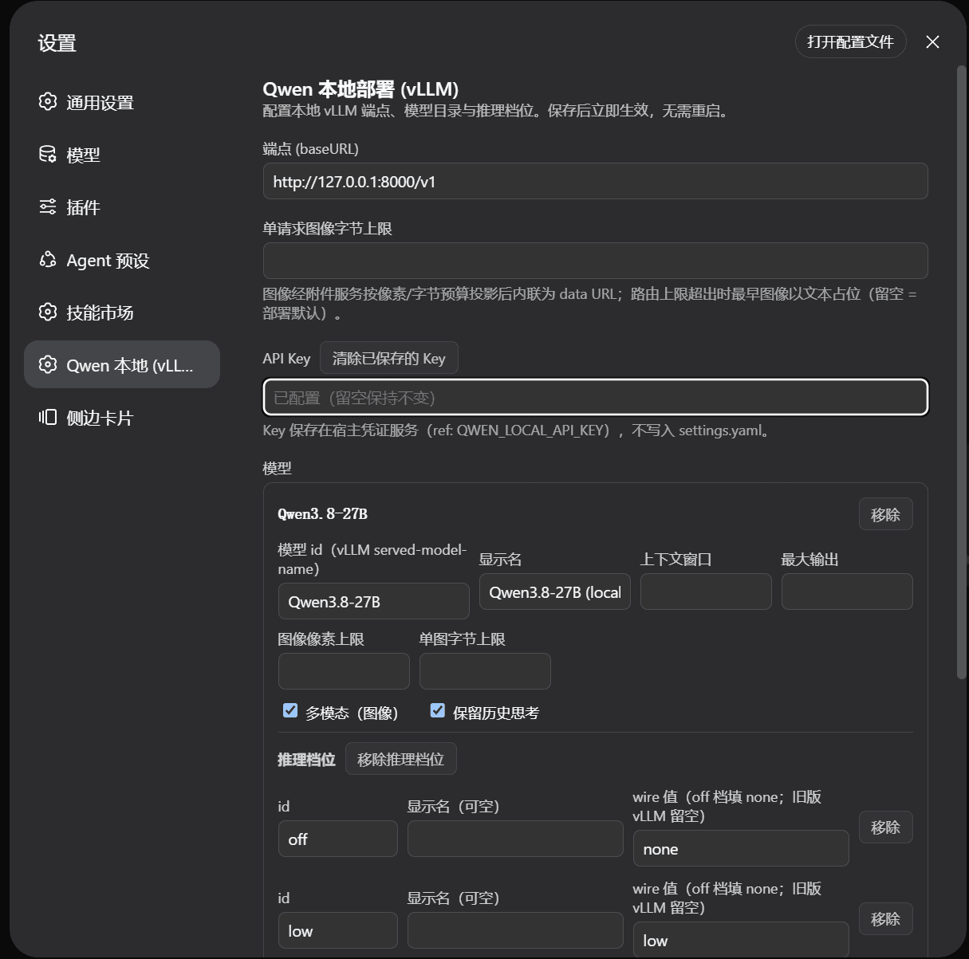Click the id field containing off
Image resolution: width=969 pixels, height=959 pixels.
(x=337, y=839)
